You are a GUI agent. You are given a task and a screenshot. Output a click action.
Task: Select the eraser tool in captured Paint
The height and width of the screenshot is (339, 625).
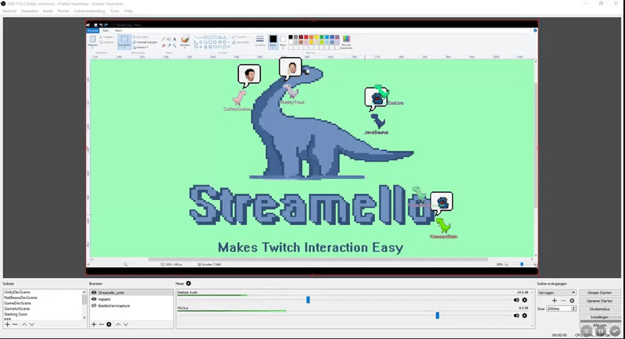[163, 45]
